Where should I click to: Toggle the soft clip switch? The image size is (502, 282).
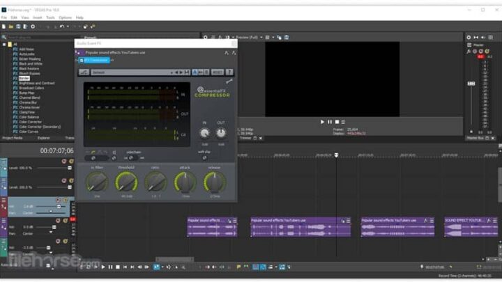pyautogui.click(x=204, y=157)
